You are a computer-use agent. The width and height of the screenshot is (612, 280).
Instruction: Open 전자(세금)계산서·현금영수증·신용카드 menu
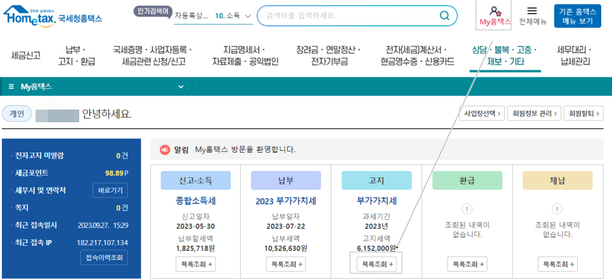point(418,56)
